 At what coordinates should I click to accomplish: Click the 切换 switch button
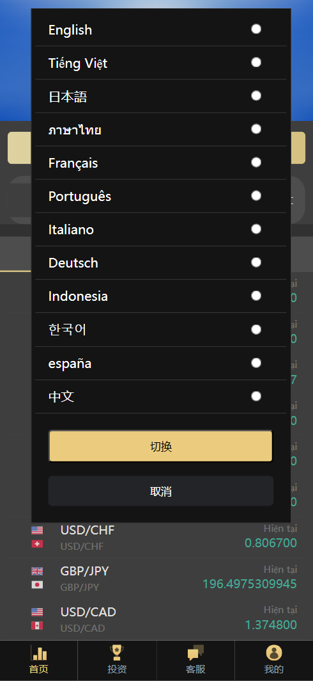click(161, 447)
